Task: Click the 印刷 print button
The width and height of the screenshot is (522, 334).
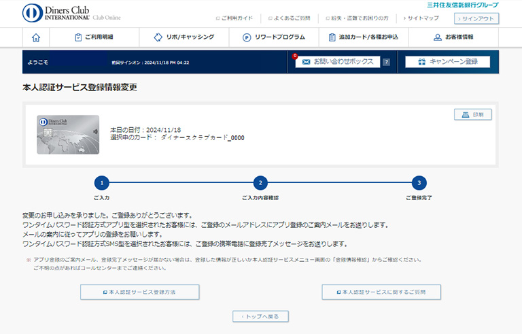Action: pyautogui.click(x=472, y=115)
